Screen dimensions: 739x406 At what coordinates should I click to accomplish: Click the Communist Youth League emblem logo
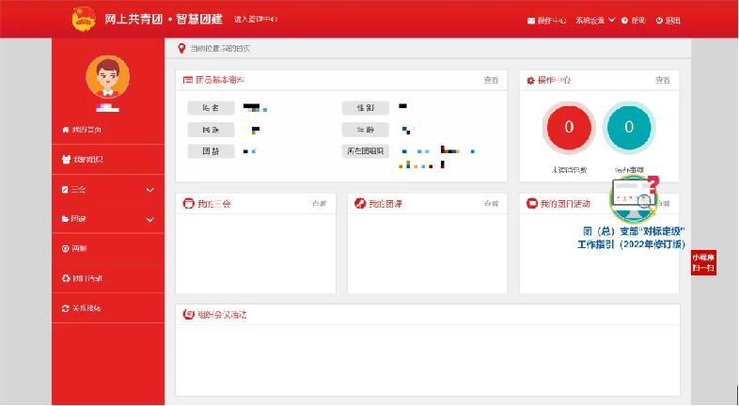(x=85, y=19)
